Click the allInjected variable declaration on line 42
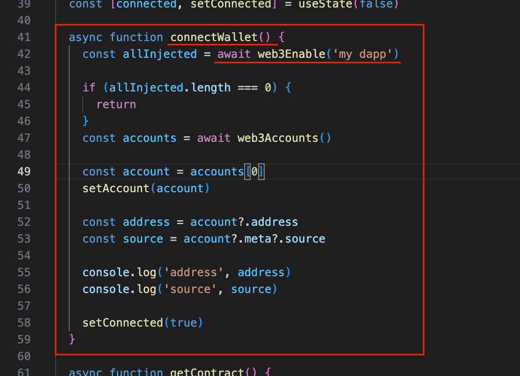520x376 pixels. (160, 54)
